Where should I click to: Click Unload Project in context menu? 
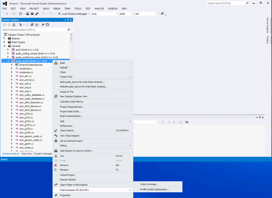(93, 175)
